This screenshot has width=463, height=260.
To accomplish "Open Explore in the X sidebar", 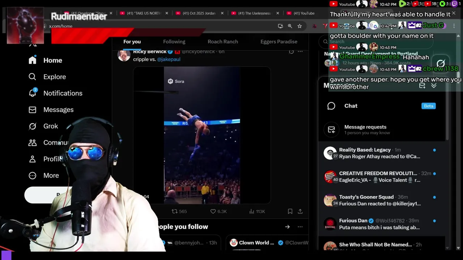I will (47, 77).
